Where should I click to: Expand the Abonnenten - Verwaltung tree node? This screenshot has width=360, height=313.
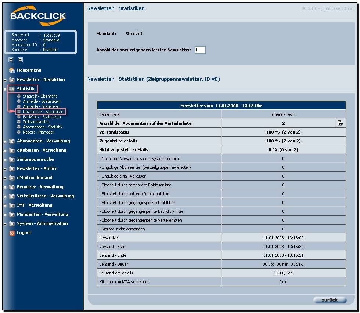pyautogui.click(x=5, y=142)
